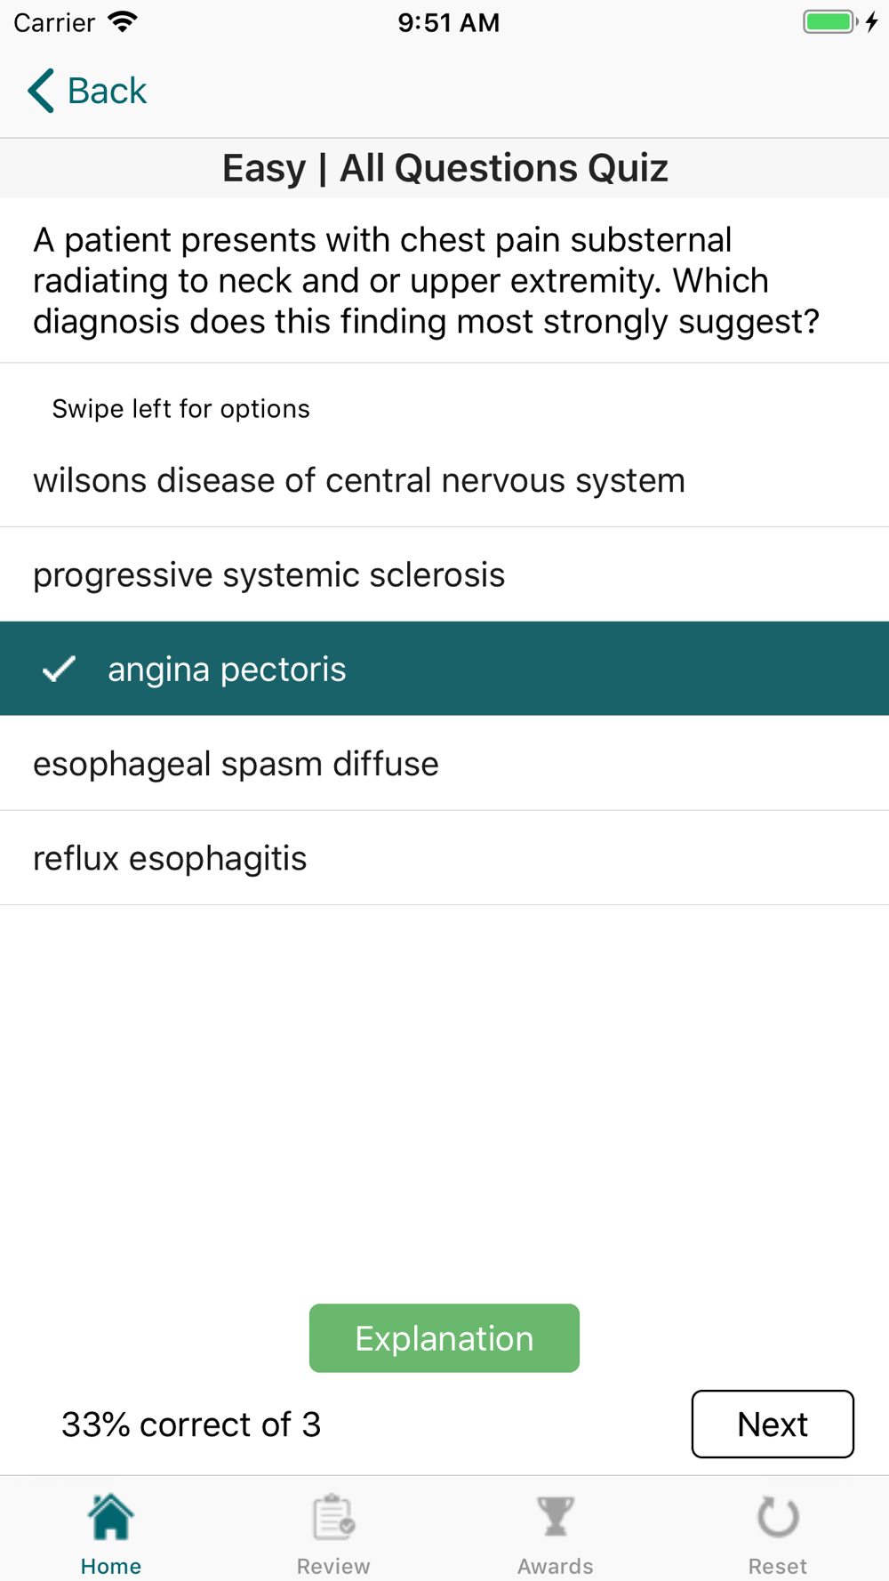This screenshot has width=889, height=1581.
Task: Pick esophageal spasm diffuse option
Action: [236, 764]
